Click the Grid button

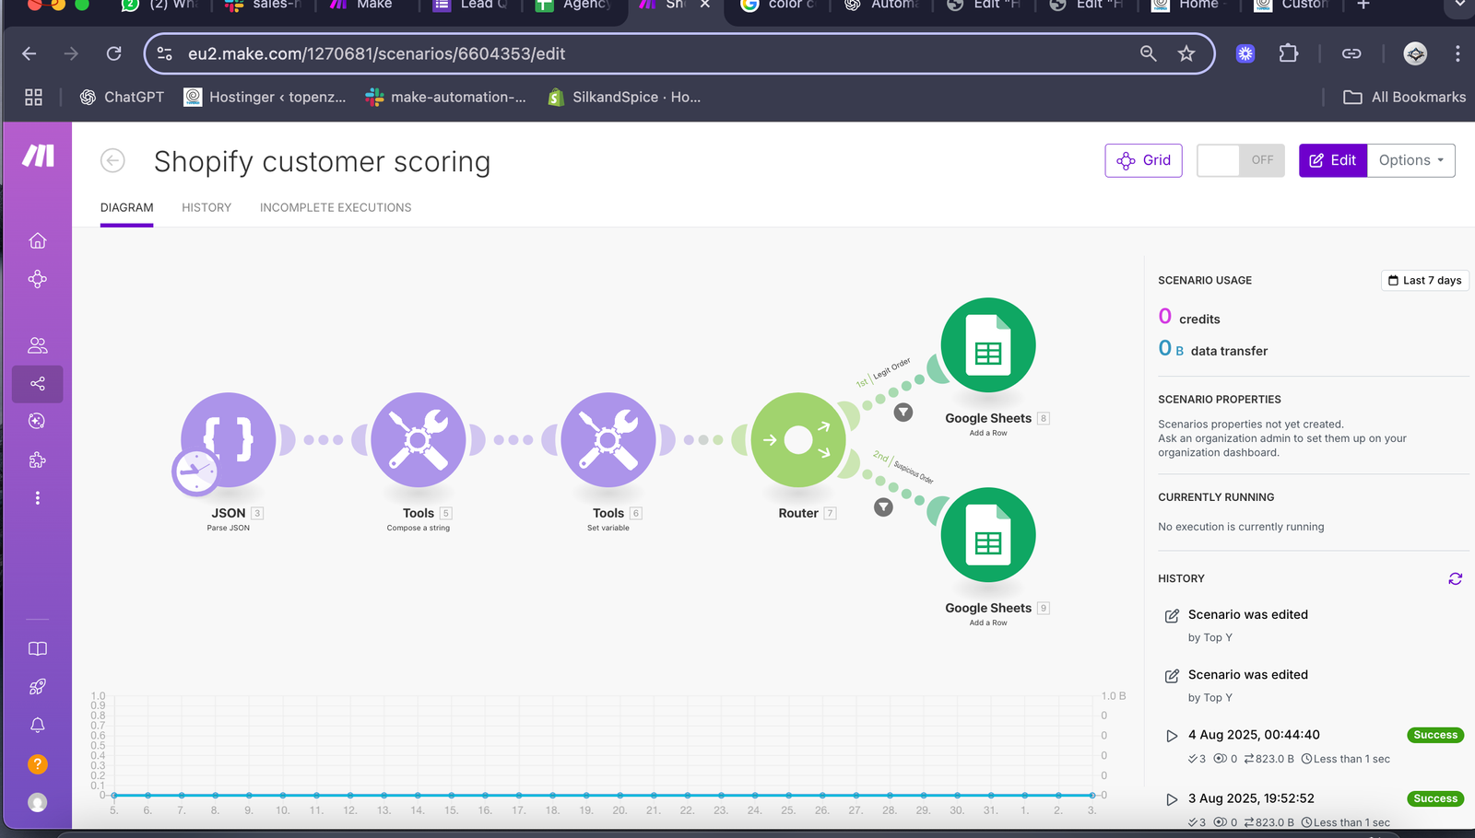[1143, 160]
